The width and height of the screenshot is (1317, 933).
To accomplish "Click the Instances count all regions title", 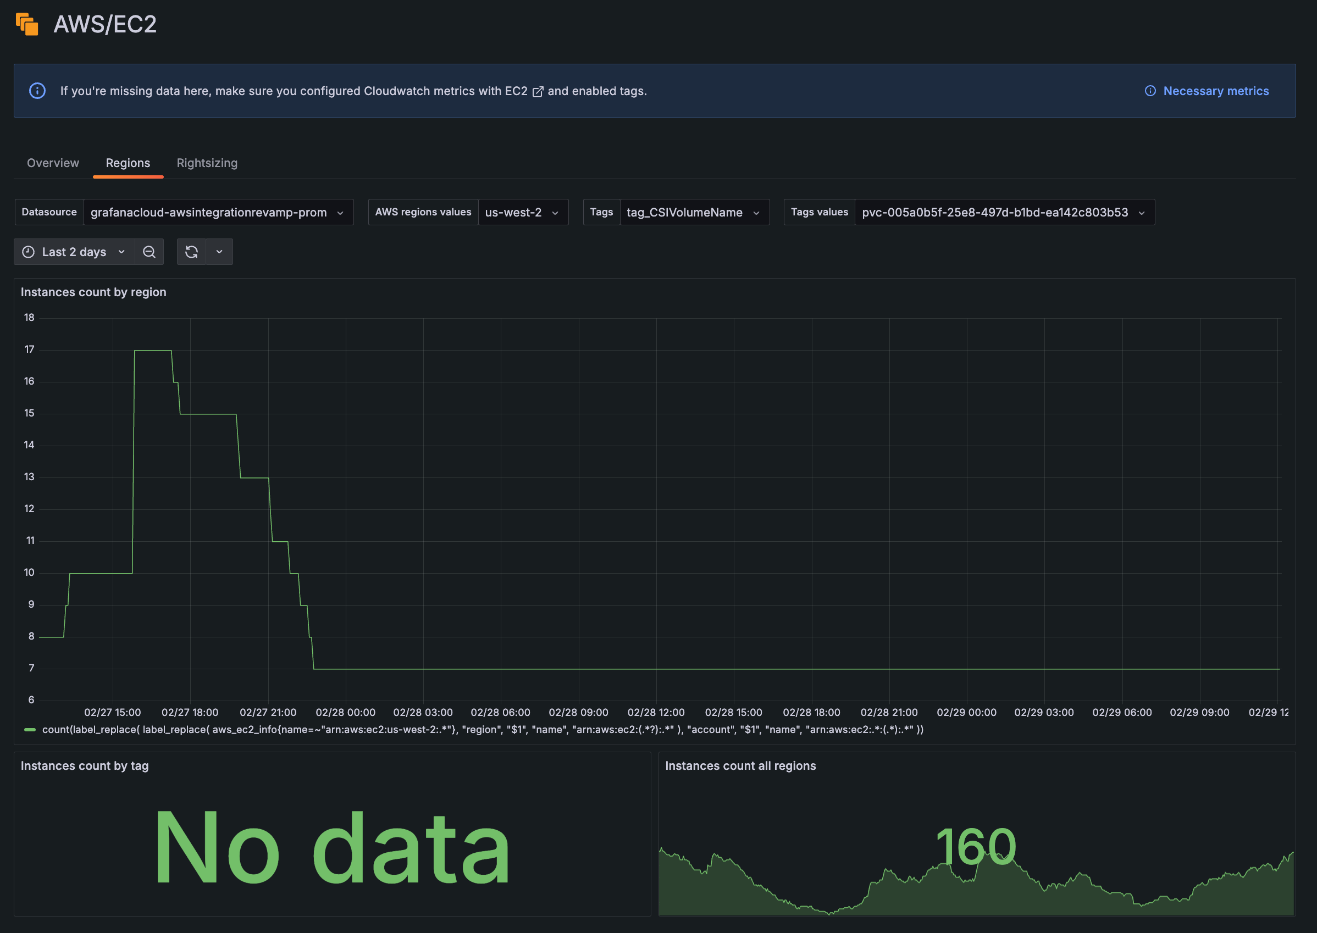I will 740,766.
